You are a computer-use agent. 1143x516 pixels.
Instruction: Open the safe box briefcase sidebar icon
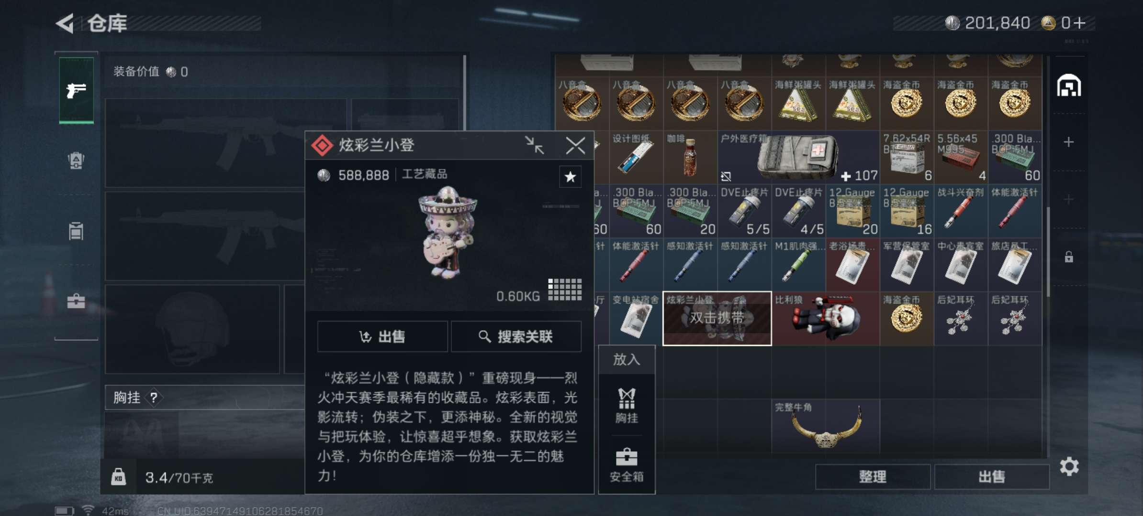click(76, 301)
